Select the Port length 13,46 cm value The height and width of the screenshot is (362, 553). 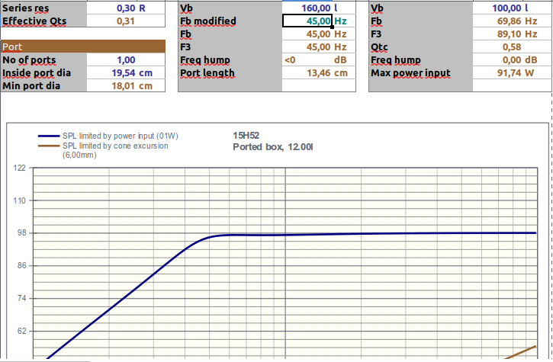[319, 73]
